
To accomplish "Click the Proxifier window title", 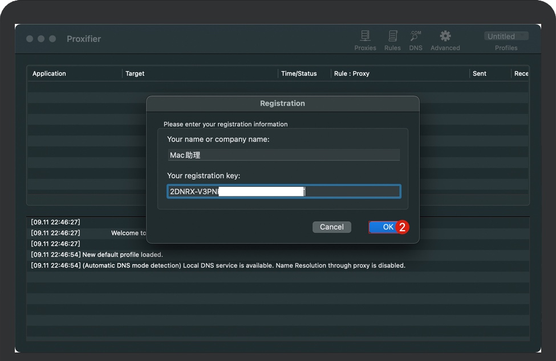I will pos(84,39).
